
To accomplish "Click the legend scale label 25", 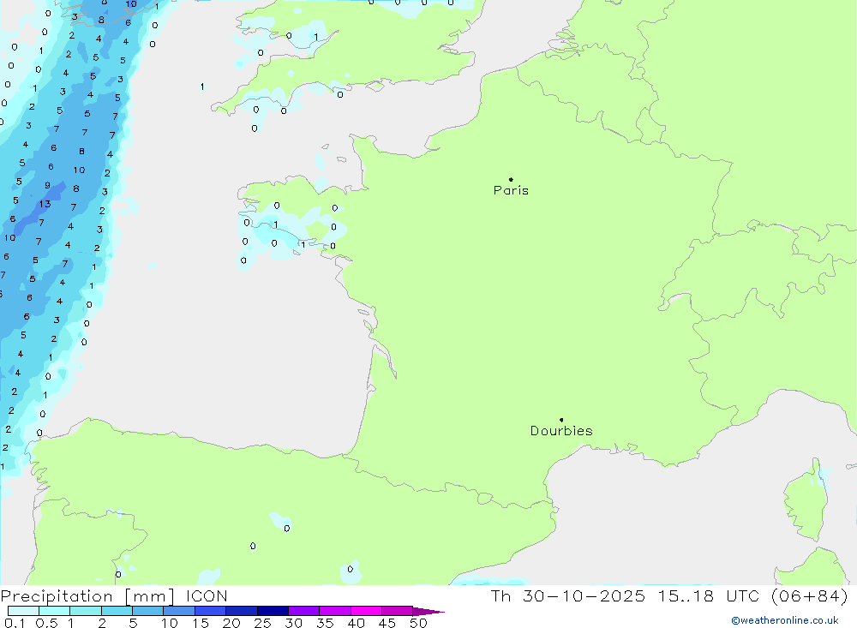I will (262, 623).
